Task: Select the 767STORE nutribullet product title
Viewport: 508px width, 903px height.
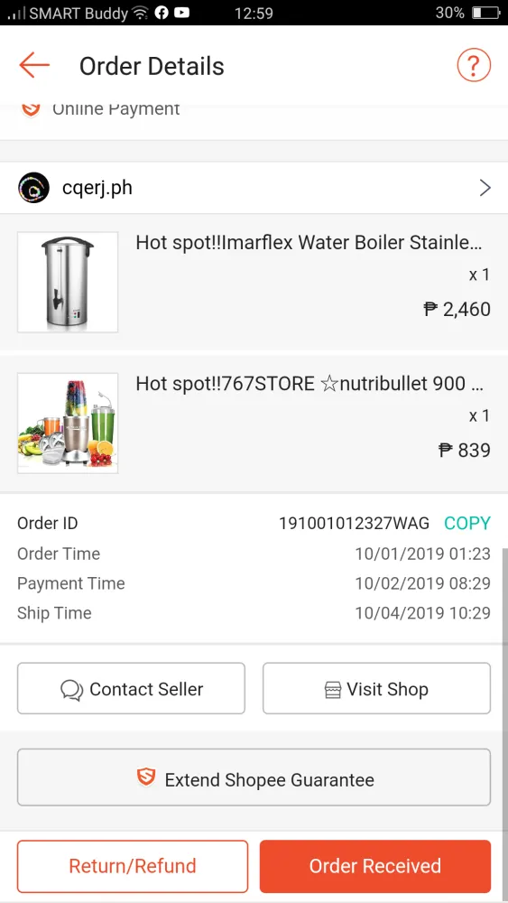Action: click(309, 384)
